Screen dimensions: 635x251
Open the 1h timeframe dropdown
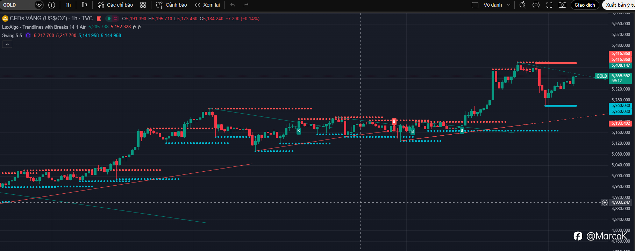click(68, 5)
